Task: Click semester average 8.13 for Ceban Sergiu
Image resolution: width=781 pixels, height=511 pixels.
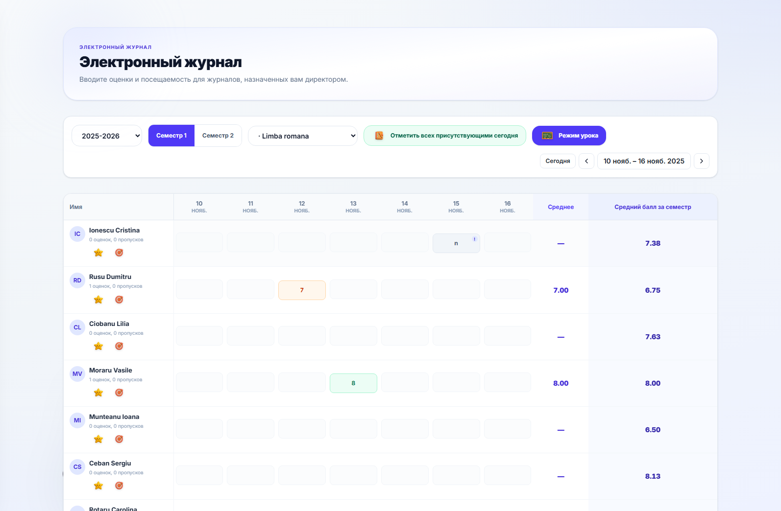Action: [x=653, y=476]
